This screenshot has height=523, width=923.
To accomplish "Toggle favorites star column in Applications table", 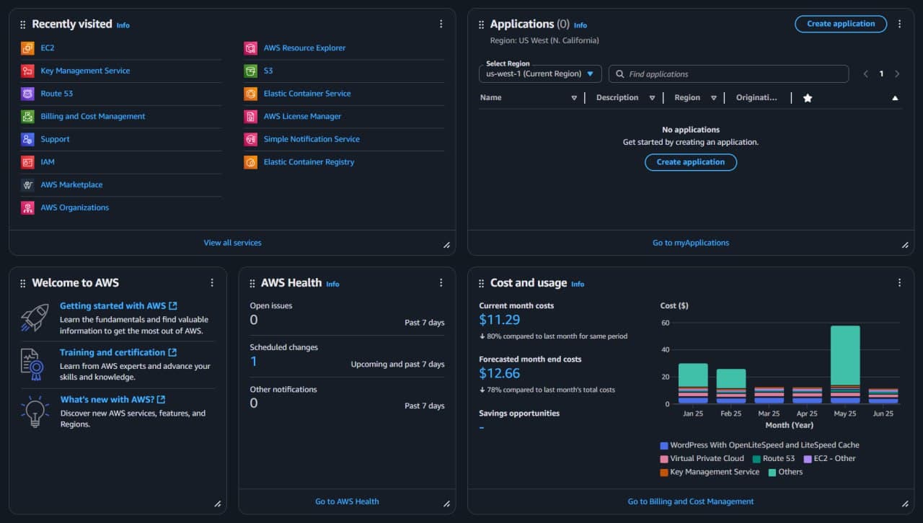I will click(808, 98).
